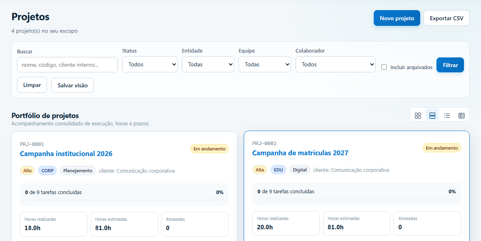Click '0 de 9 tarefas concluídas' in PRJ-0002

[285, 191]
